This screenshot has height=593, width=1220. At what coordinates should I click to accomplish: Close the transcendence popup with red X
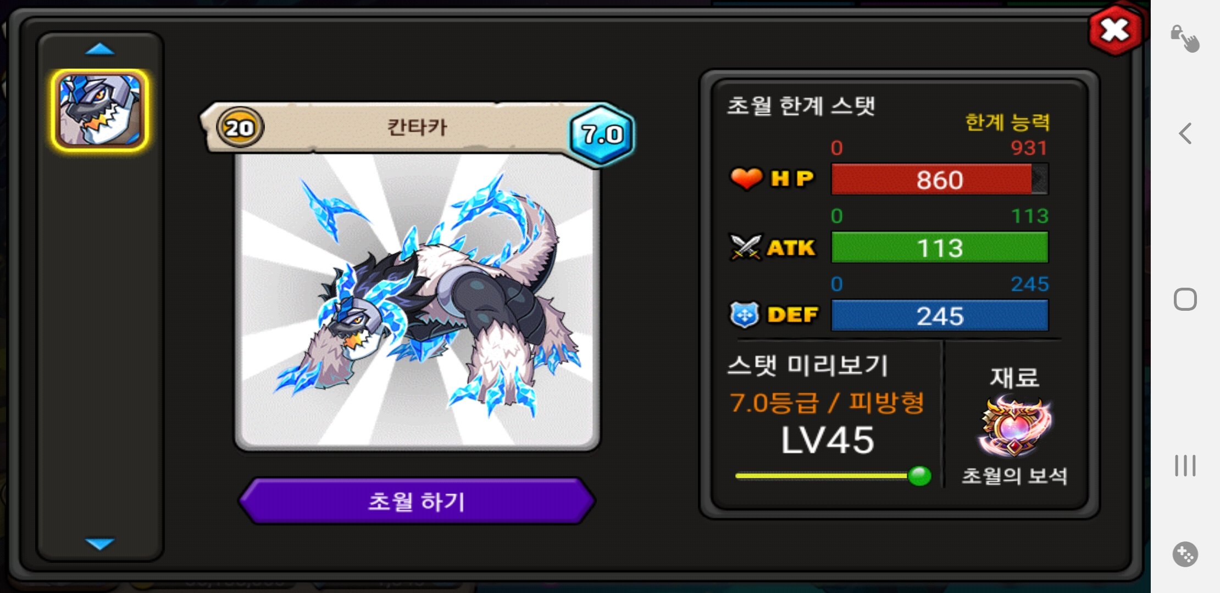[1116, 31]
